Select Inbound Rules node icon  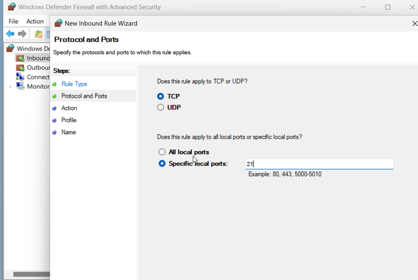tap(20, 58)
